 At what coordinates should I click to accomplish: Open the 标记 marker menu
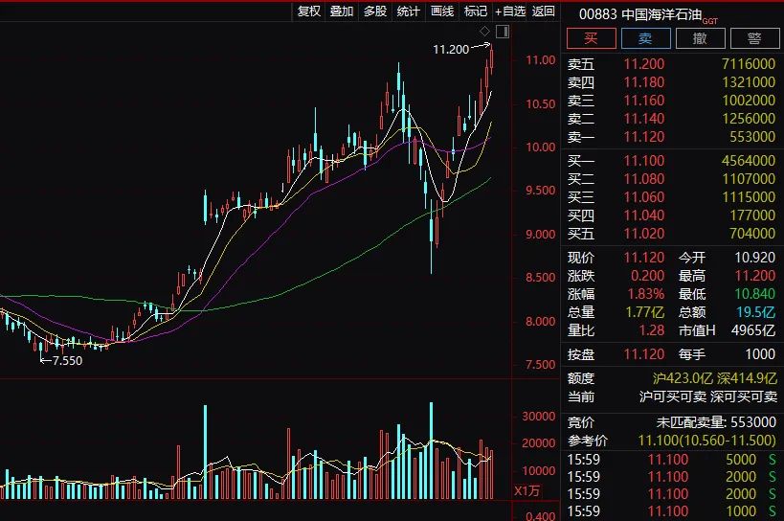[476, 11]
